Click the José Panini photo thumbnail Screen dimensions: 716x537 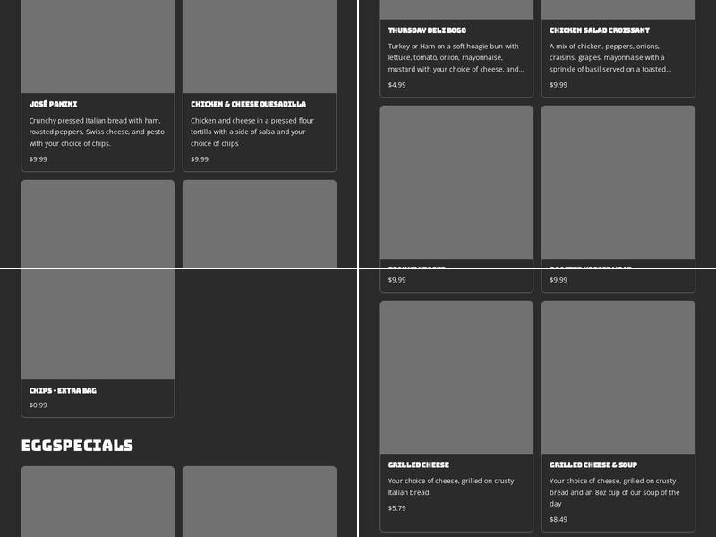98,45
